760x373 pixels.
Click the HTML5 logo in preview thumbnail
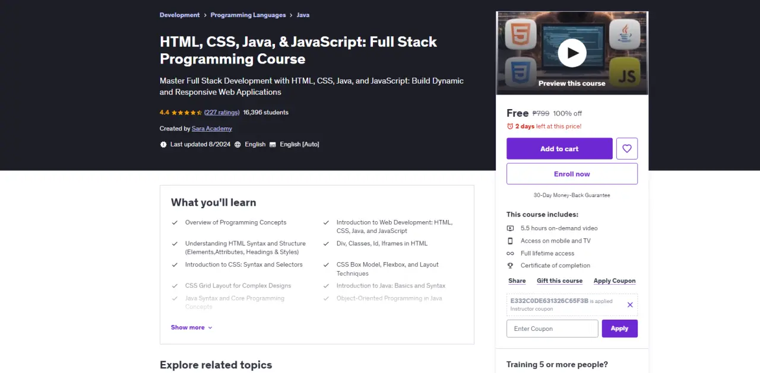(x=520, y=34)
